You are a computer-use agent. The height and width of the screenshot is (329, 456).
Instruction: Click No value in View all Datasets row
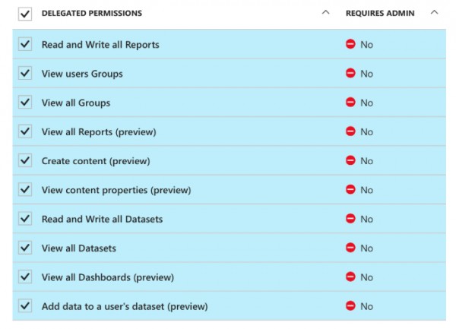tap(367, 248)
